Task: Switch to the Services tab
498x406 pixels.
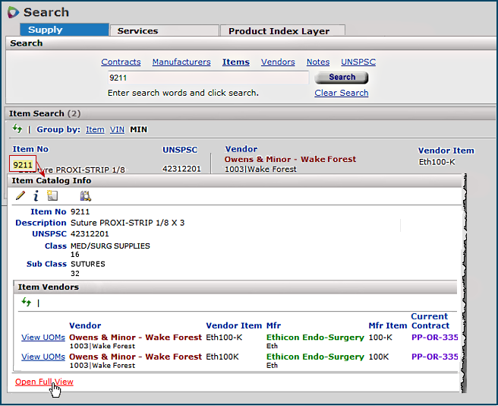Action: click(x=137, y=31)
